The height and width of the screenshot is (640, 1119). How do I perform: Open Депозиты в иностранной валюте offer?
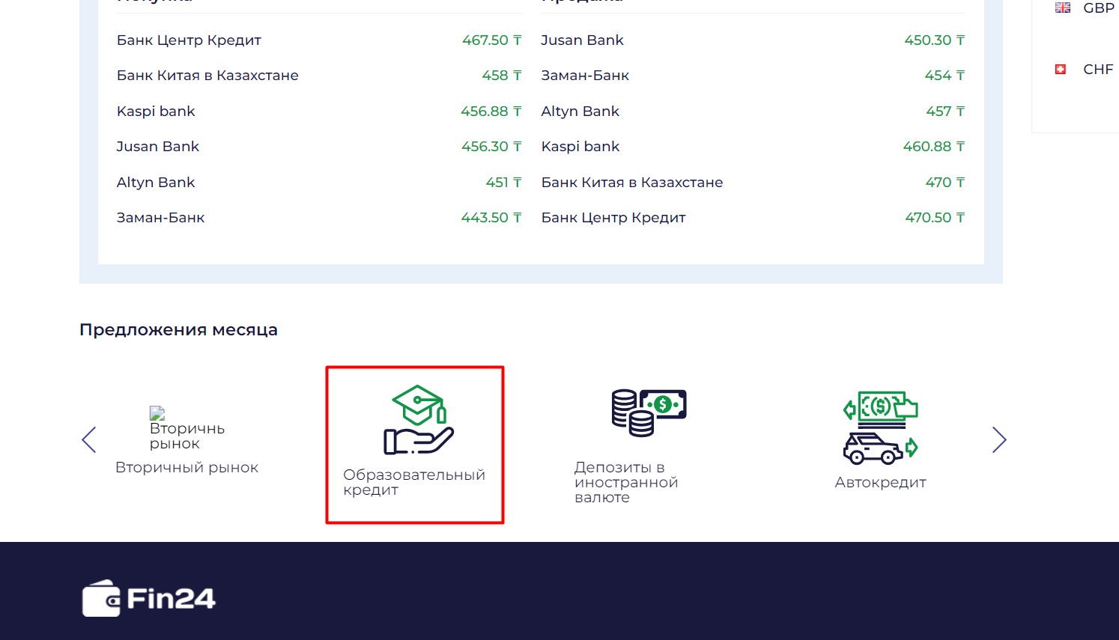click(626, 482)
